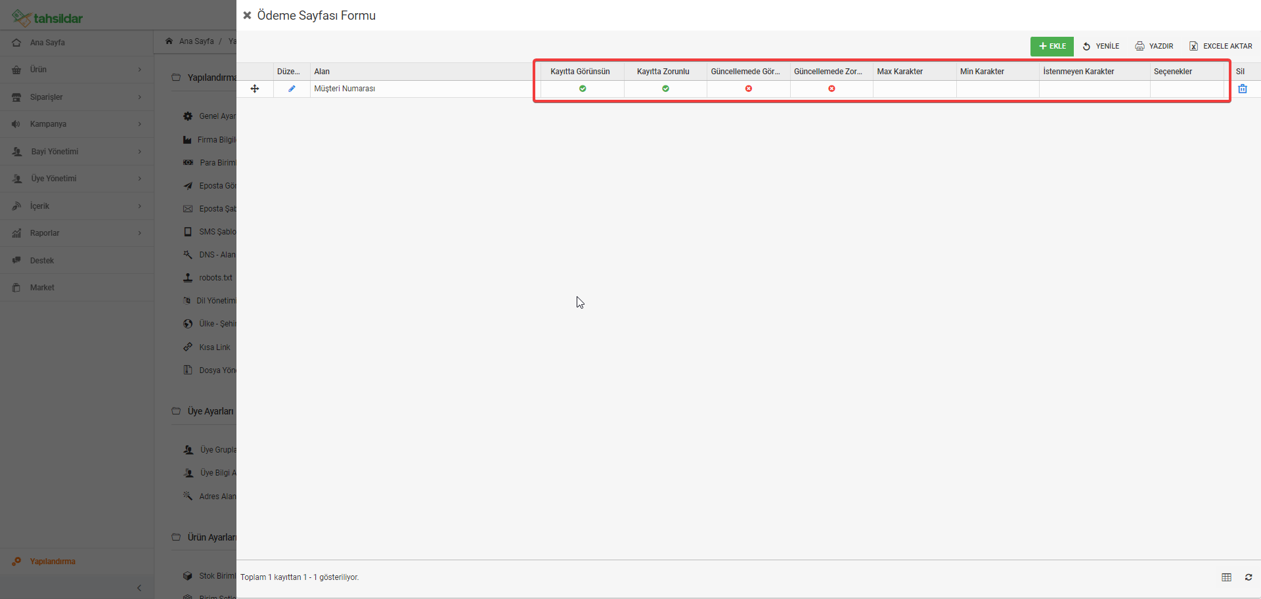Close the Ödeme Sayfası Formu panel
The image size is (1261, 599).
click(247, 15)
